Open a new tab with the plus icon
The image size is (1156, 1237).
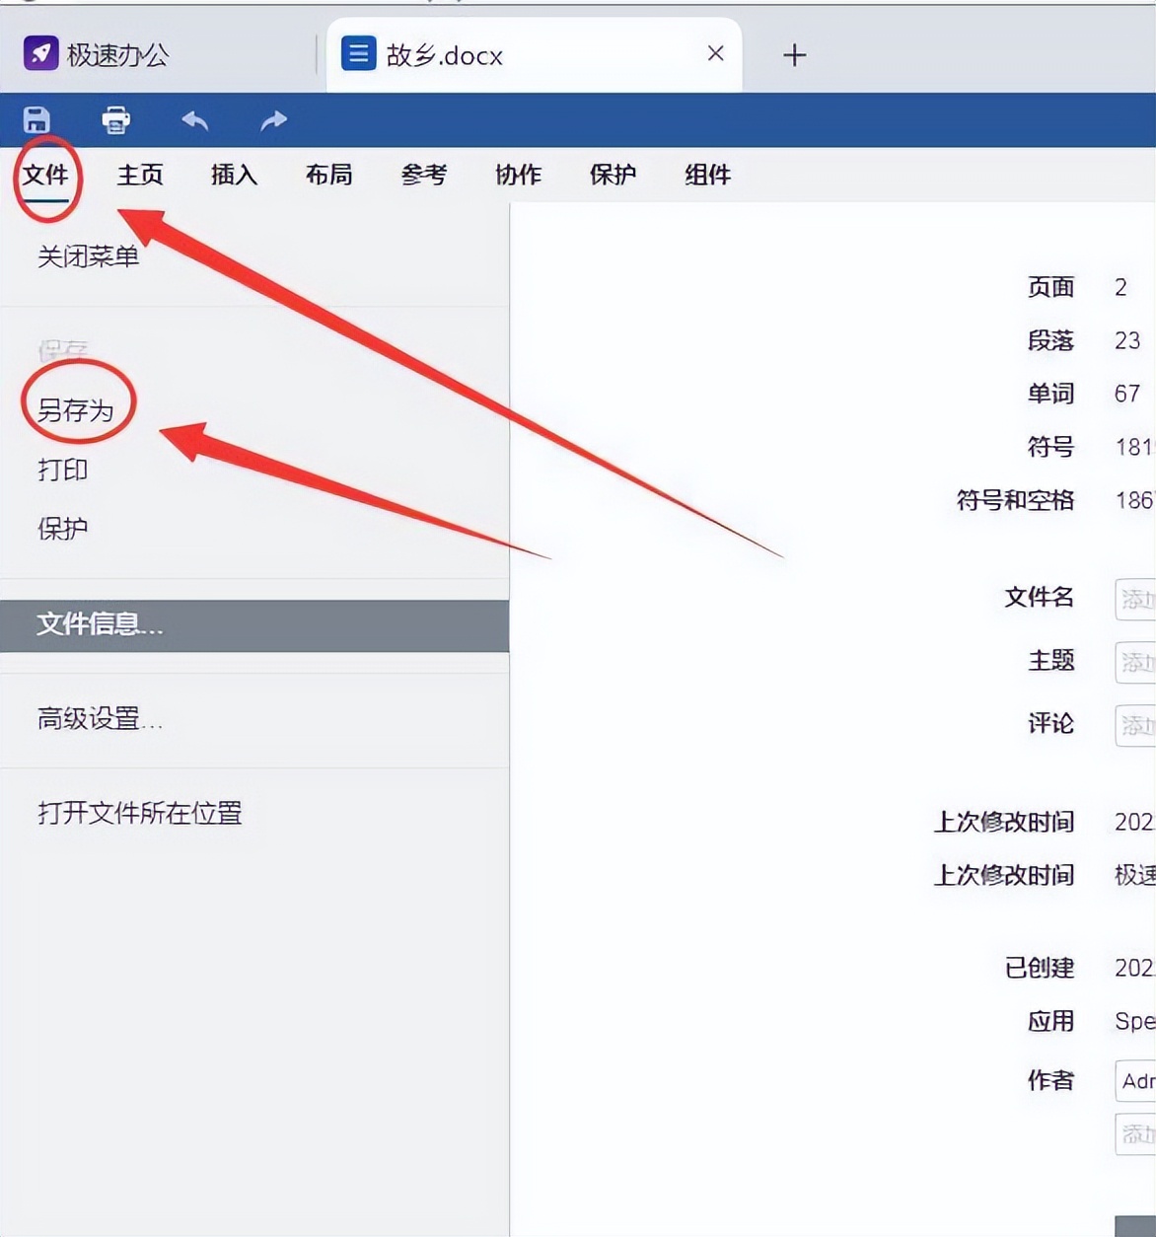pos(793,54)
